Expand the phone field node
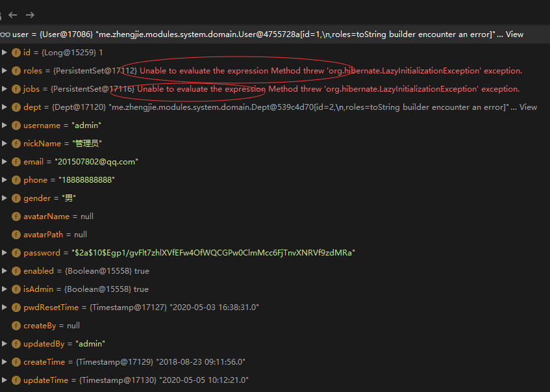Screen dimensions: 550x392 pos(4,180)
